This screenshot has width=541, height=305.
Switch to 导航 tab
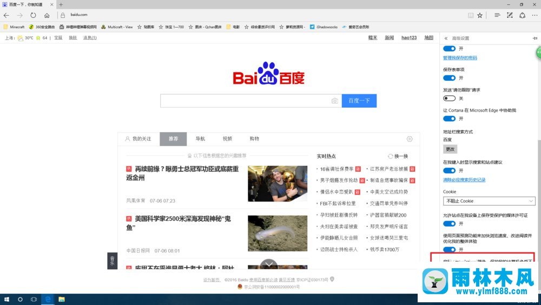click(200, 139)
